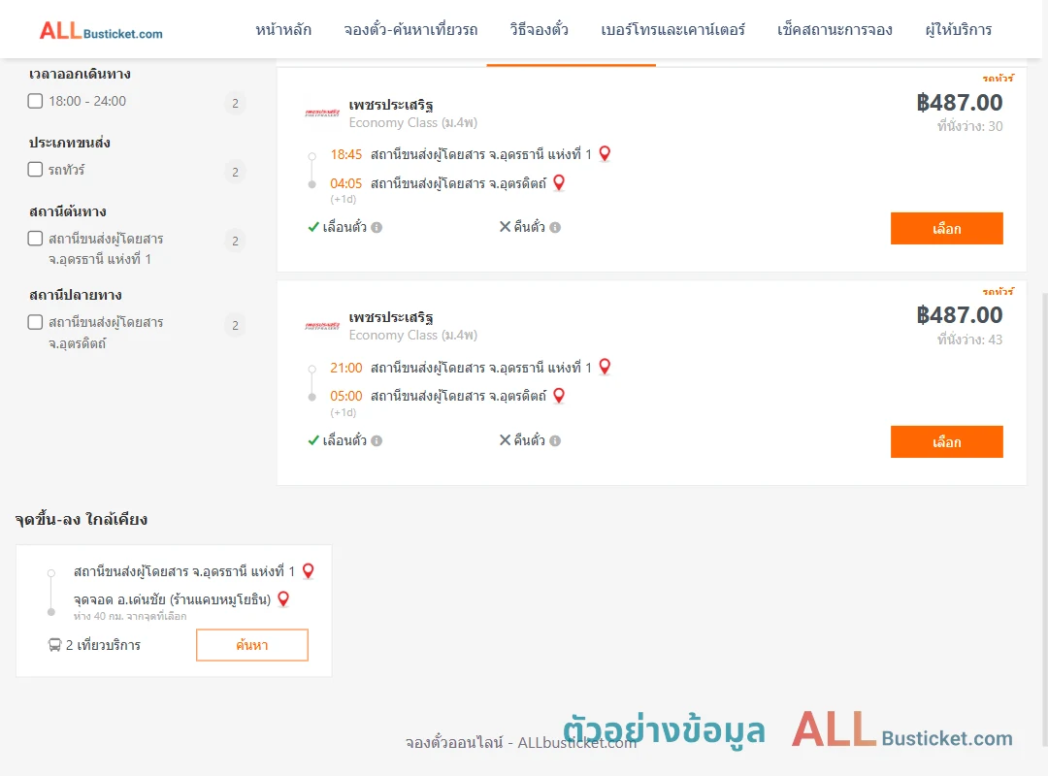Viewport: 1048px width, 776px height.
Task: Open map pin for จุดจอด อ.เด่นชัย stop
Action: coord(283,598)
